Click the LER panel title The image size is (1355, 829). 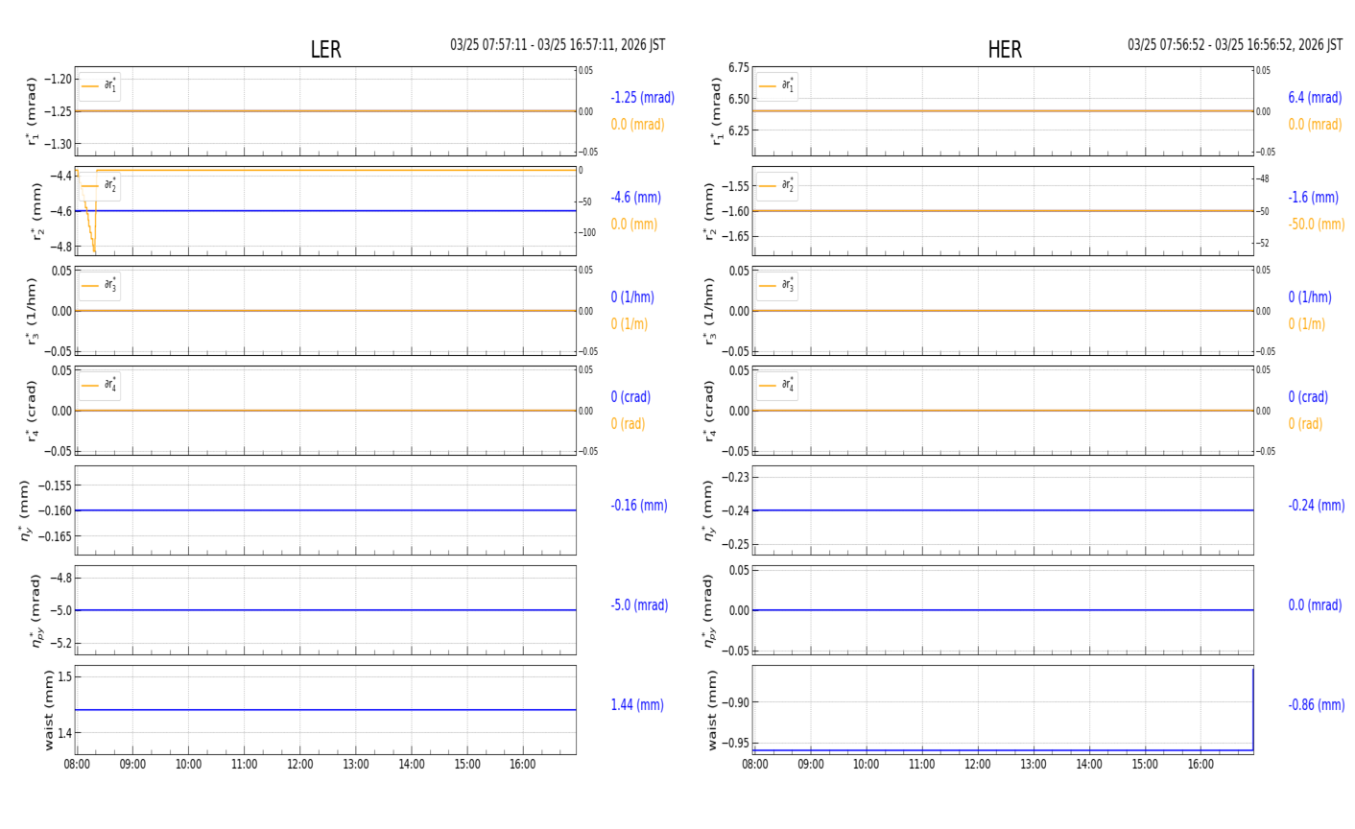[325, 50]
